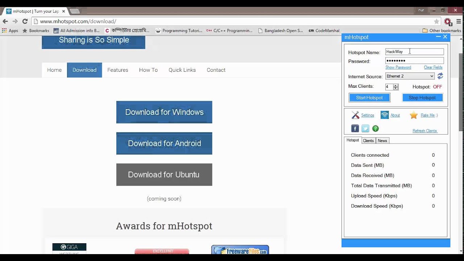
Task: Click the About link text
Action: [395, 115]
